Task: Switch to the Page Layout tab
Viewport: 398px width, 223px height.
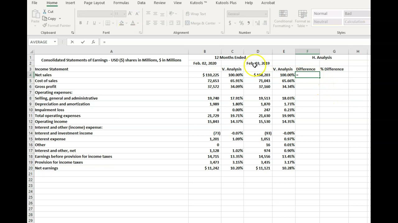Action: coord(94,3)
